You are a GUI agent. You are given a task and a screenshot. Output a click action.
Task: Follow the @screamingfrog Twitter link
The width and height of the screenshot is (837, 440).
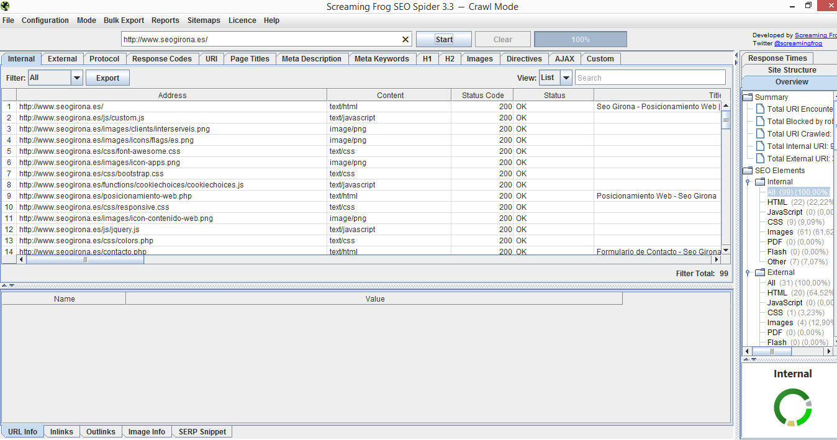[x=798, y=43]
